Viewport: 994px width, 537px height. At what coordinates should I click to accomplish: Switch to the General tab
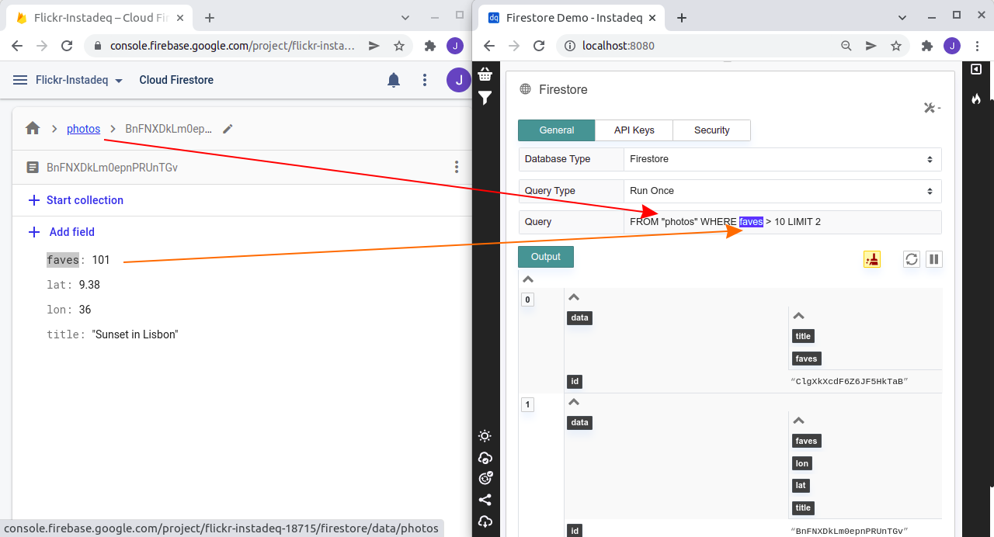(557, 130)
